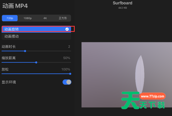Click the green 天天下载 logo icon
This screenshot has width=172, height=116.
tap(129, 101)
